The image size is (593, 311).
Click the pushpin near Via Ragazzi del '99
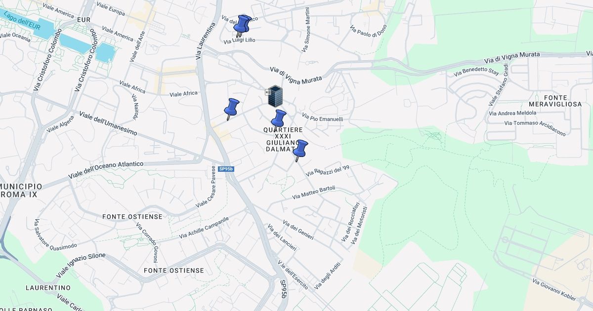point(300,149)
